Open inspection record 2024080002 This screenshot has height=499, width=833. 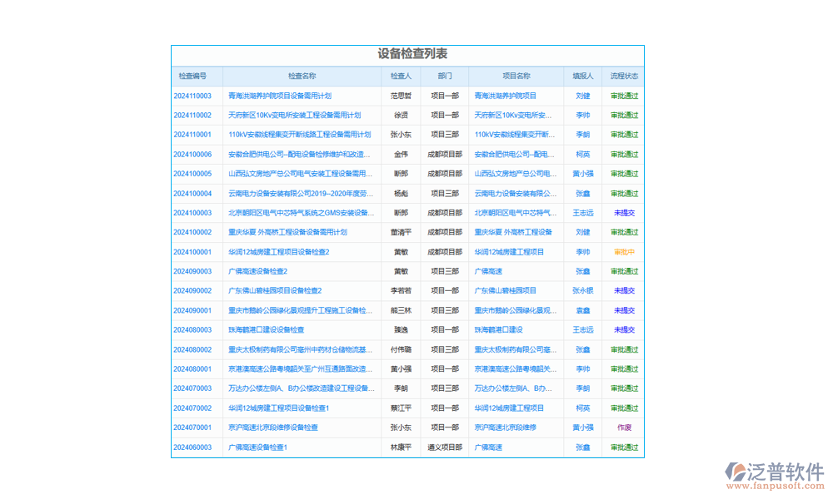pos(192,349)
